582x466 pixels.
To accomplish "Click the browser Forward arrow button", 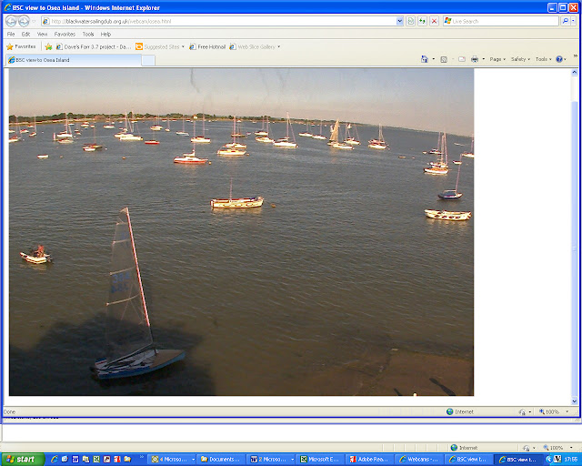I will pyautogui.click(x=25, y=21).
